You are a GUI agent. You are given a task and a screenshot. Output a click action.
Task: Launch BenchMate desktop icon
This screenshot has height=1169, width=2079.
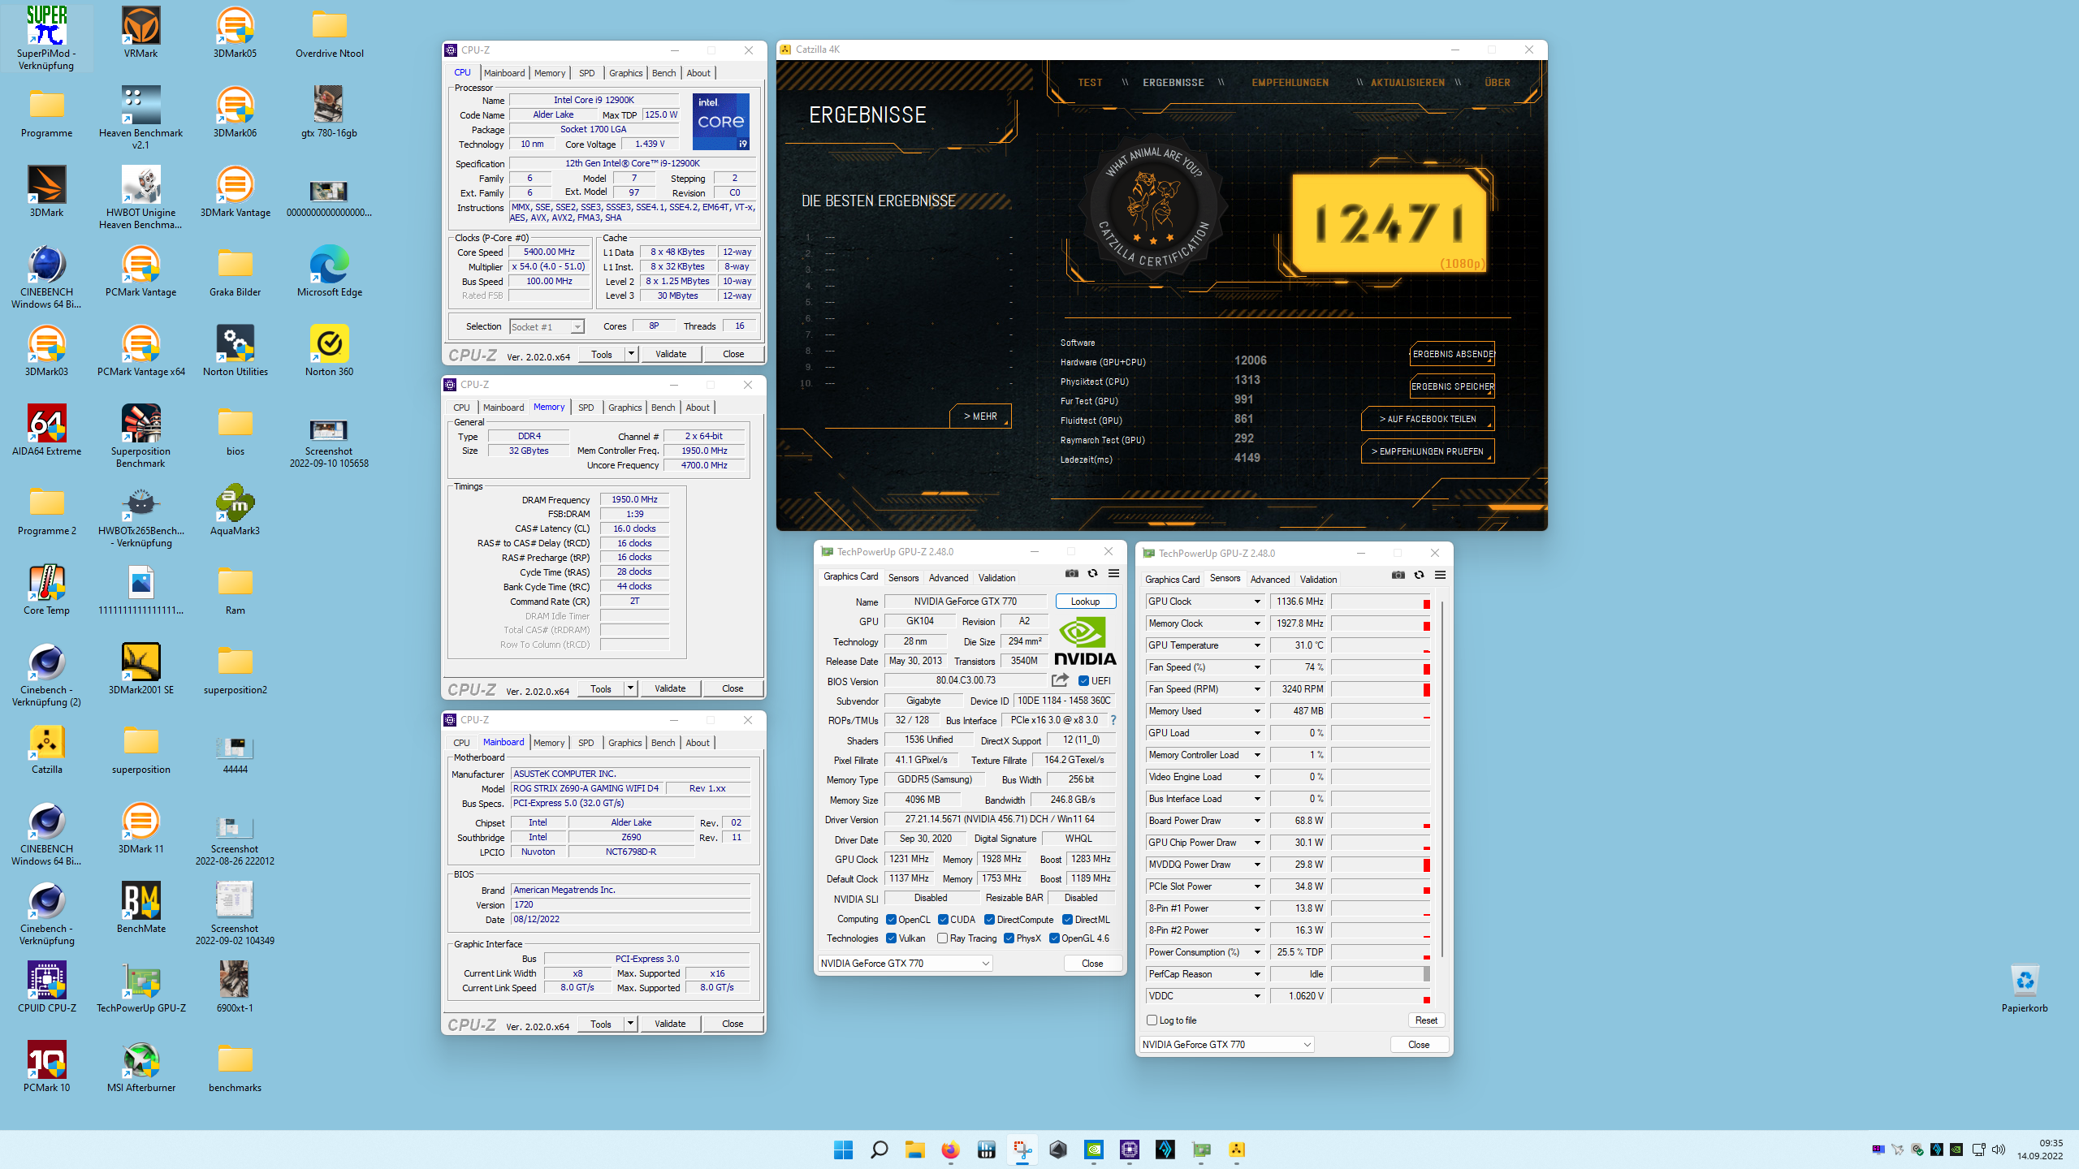140,908
